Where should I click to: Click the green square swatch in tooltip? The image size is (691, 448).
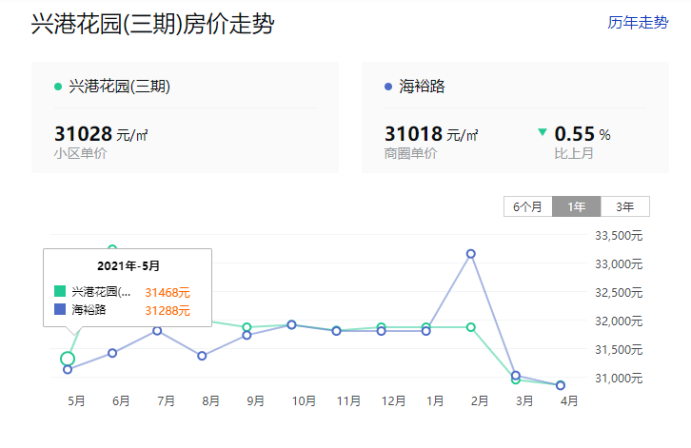coord(60,291)
